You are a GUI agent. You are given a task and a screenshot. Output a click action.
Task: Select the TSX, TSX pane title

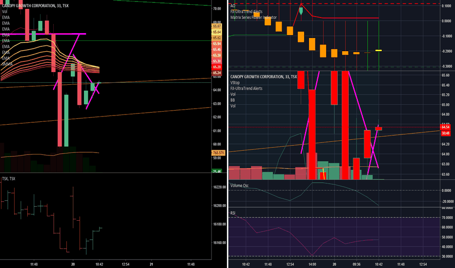9,178
